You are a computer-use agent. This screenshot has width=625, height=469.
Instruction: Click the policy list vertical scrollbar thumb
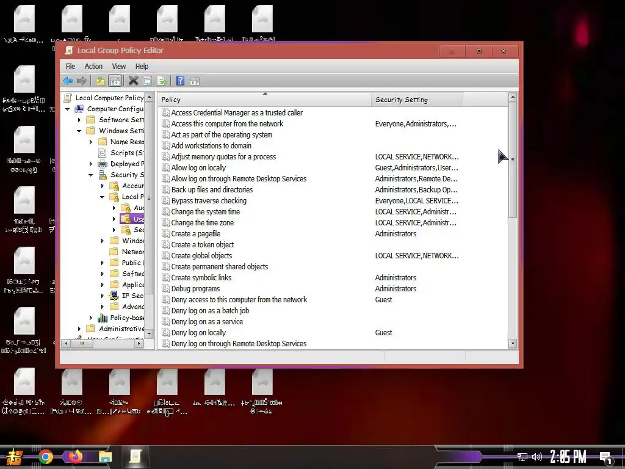[513, 159]
